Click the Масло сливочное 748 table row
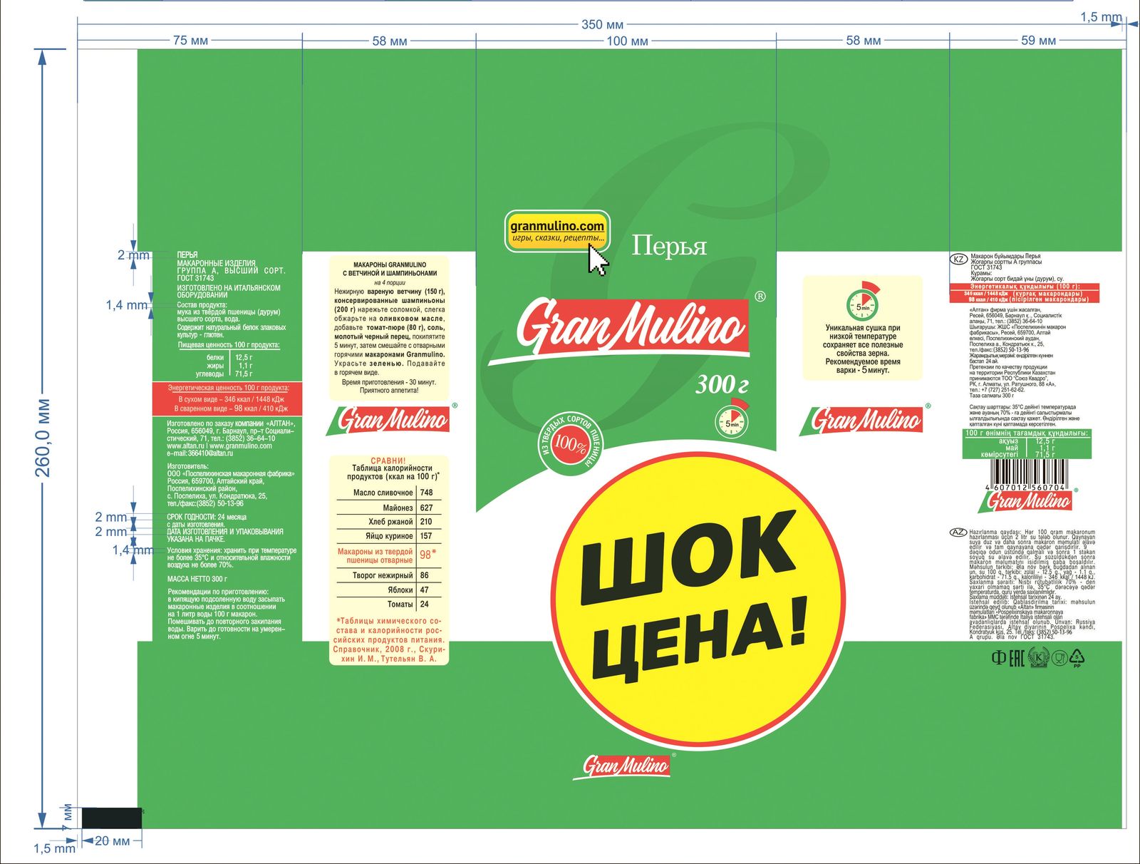Screen dimensions: 1140x864 tap(389, 493)
